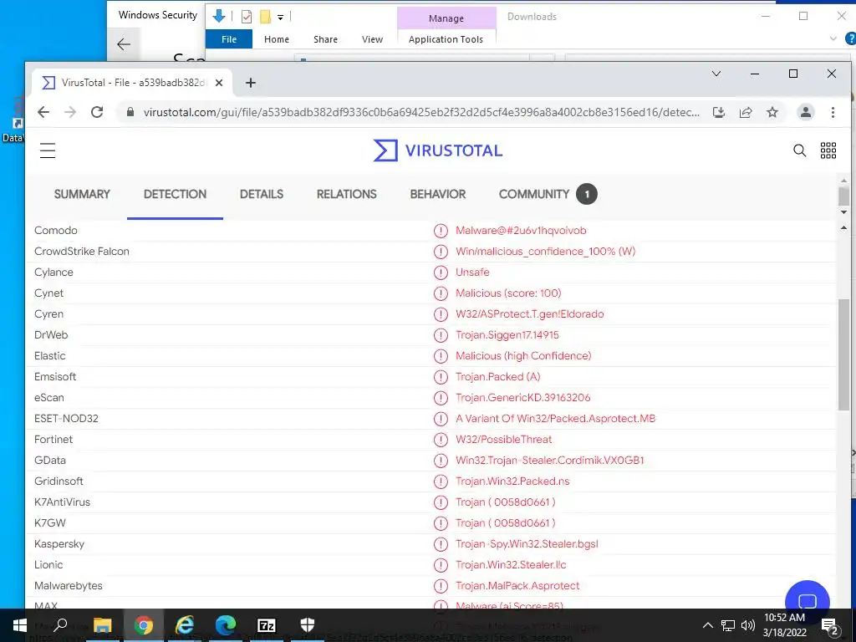Click the back arrow in Windows Security
This screenshot has height=642, width=856.
click(124, 44)
